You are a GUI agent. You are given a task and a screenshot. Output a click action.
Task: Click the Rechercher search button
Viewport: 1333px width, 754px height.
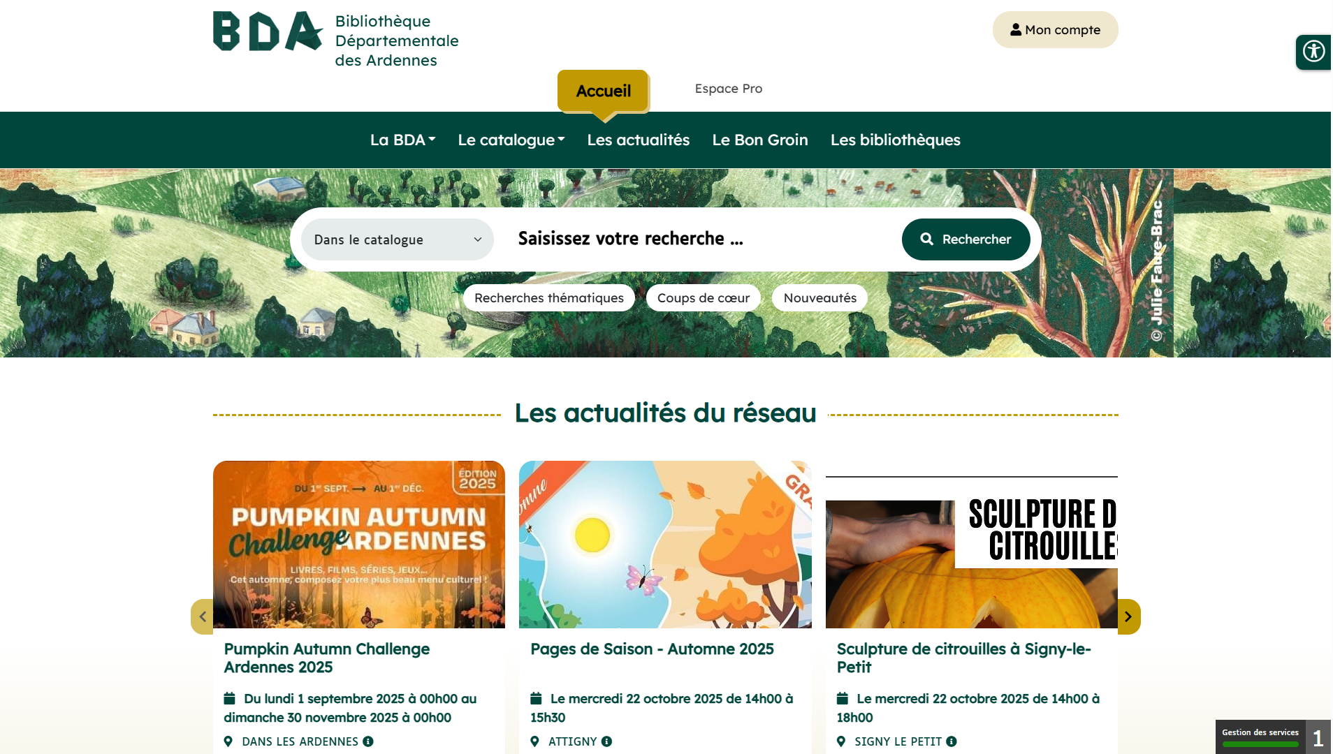pos(966,239)
